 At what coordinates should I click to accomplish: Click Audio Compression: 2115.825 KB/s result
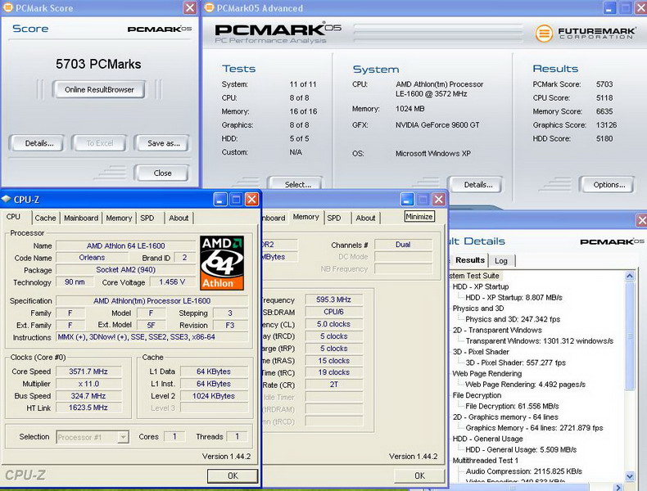pos(523,471)
